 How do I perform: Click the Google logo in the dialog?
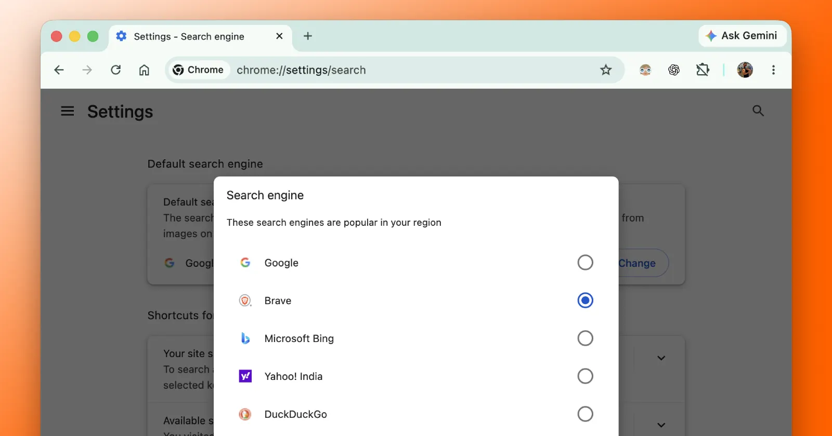point(245,263)
